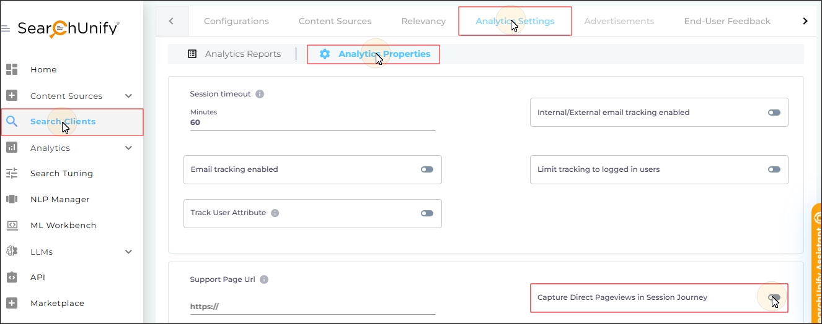Viewport: 822px width, 324px height.
Task: Click the info icon beside Session timeout
Action: click(x=260, y=94)
